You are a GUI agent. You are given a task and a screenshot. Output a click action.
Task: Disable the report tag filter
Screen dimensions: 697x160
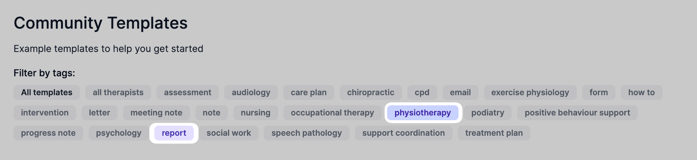174,133
